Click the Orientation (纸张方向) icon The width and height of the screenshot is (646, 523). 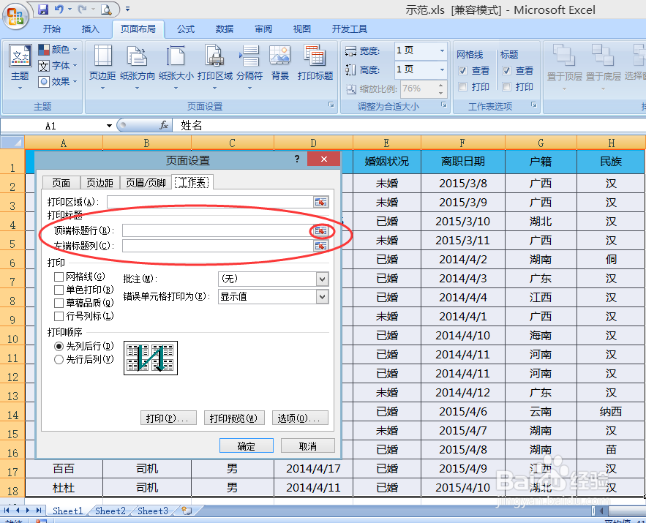(x=138, y=56)
